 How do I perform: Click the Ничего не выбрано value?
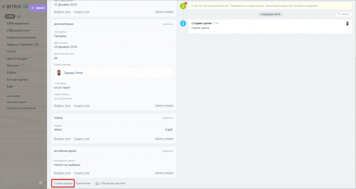(x=67, y=165)
